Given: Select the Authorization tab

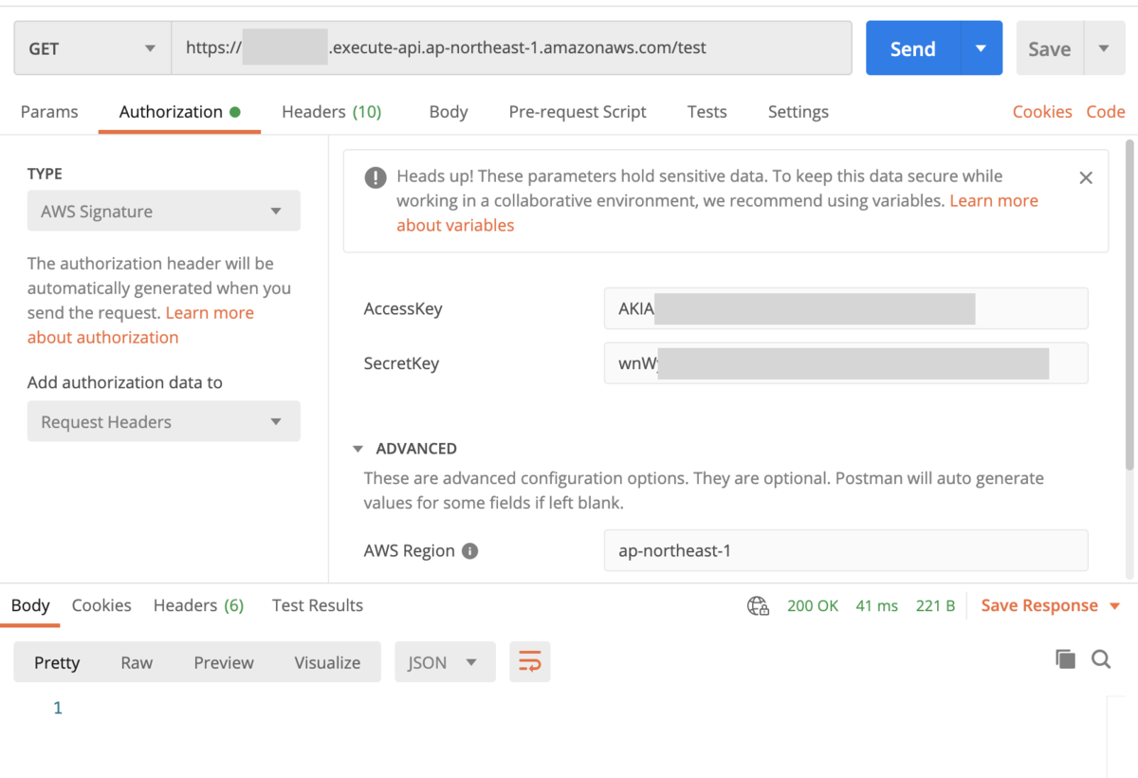Looking at the screenshot, I should [179, 112].
